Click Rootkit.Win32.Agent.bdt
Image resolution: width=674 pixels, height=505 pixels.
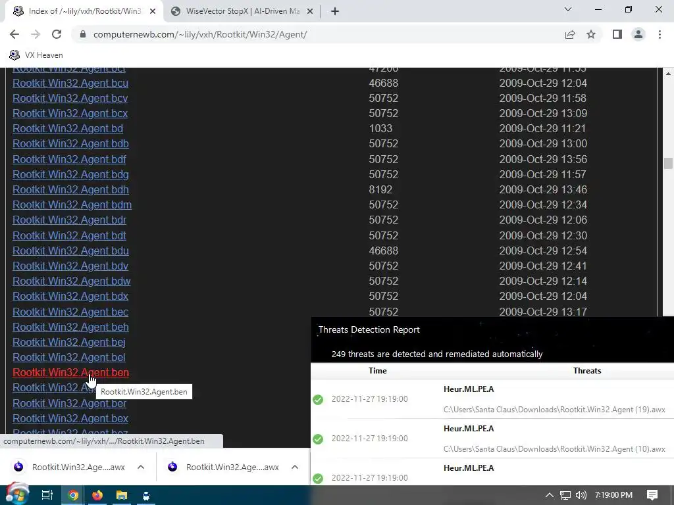69,235
